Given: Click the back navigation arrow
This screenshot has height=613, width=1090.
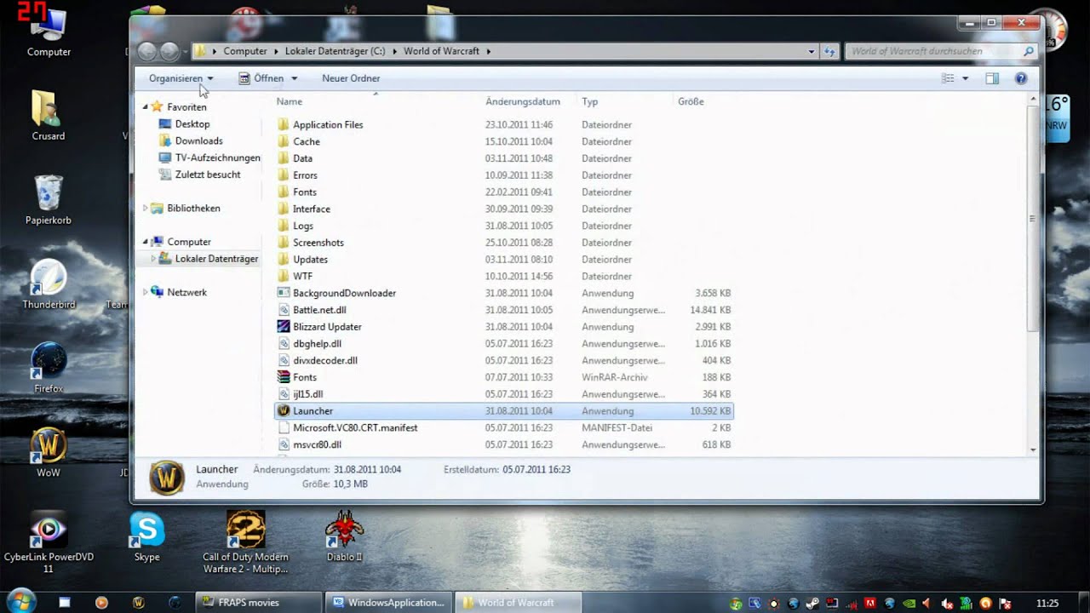Looking at the screenshot, I should [146, 51].
